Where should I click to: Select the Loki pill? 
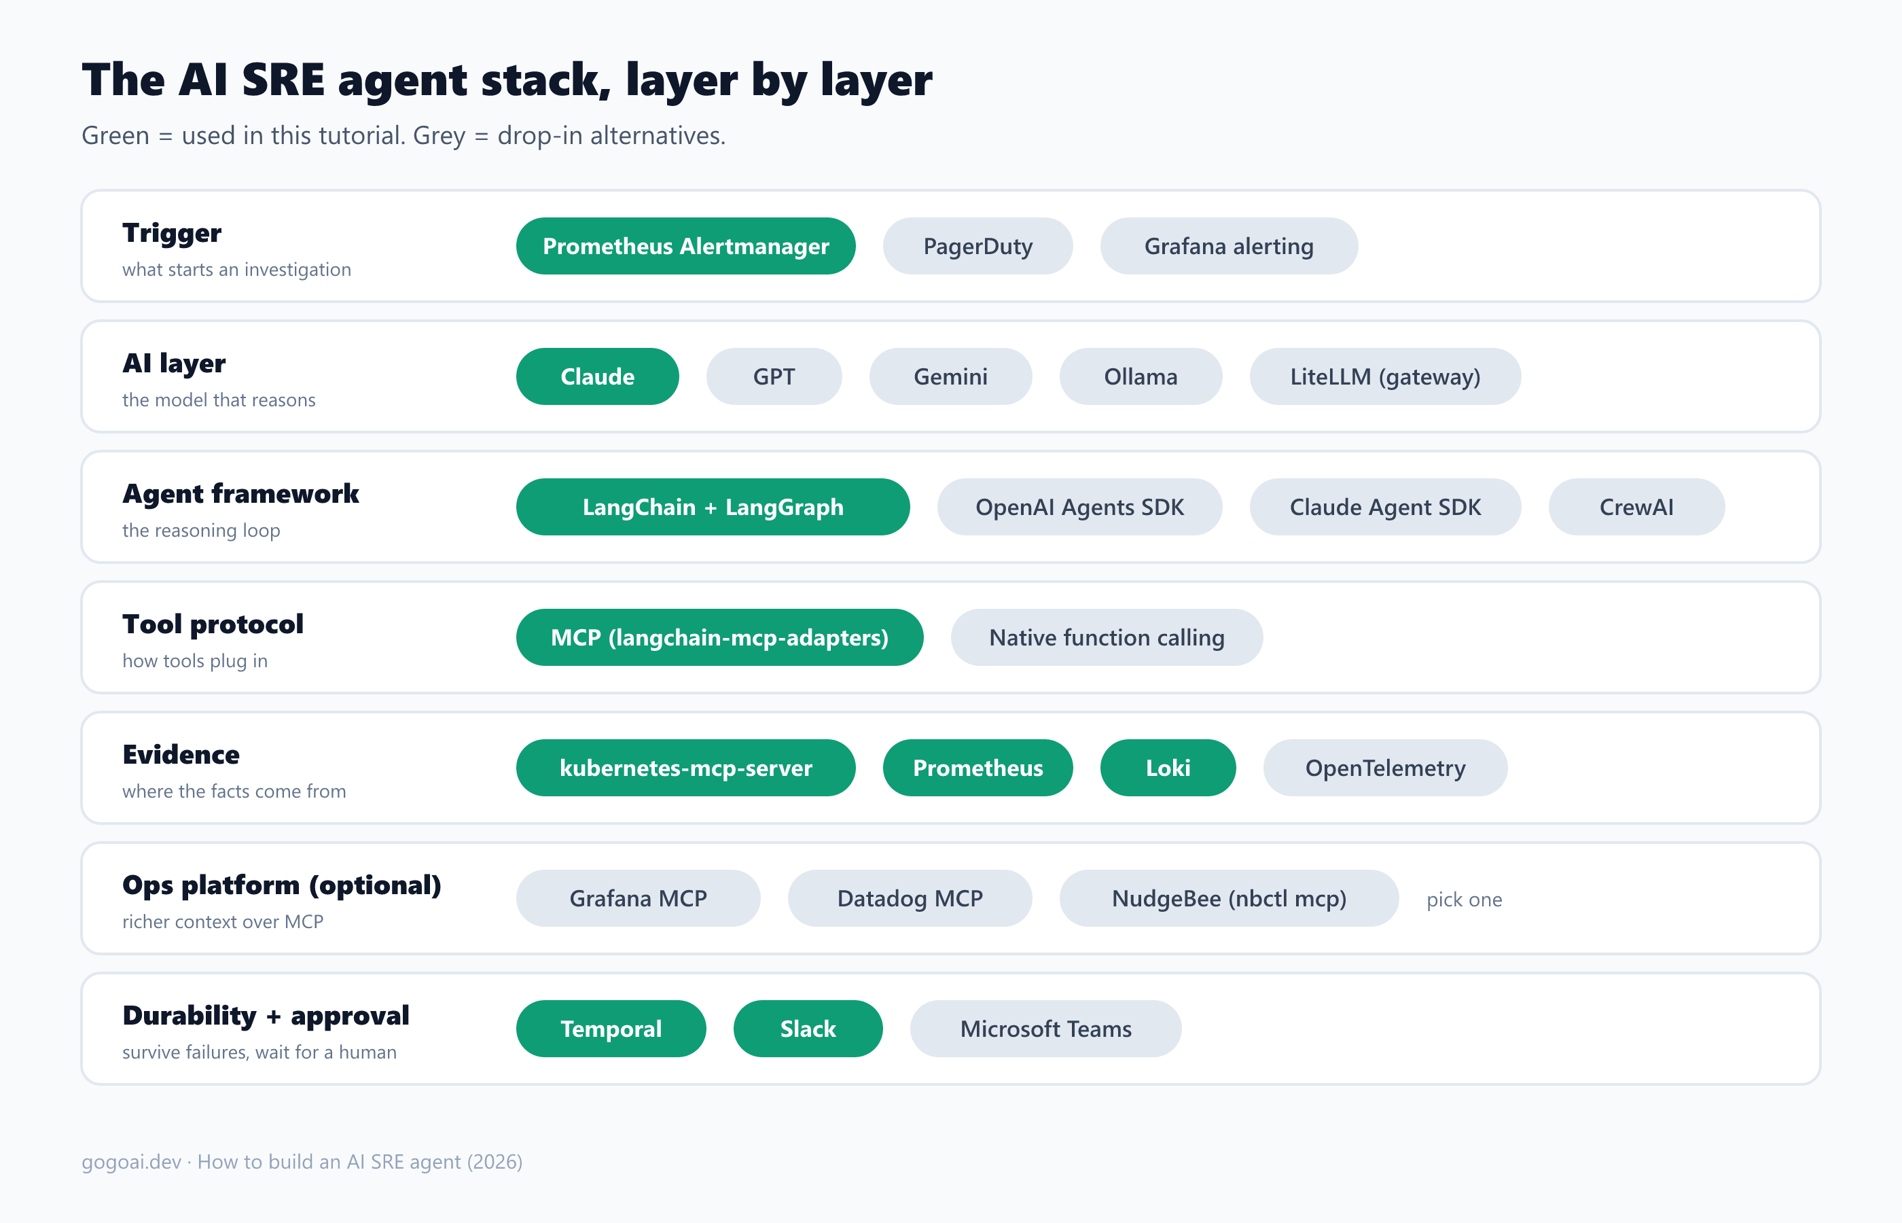tap(1168, 768)
